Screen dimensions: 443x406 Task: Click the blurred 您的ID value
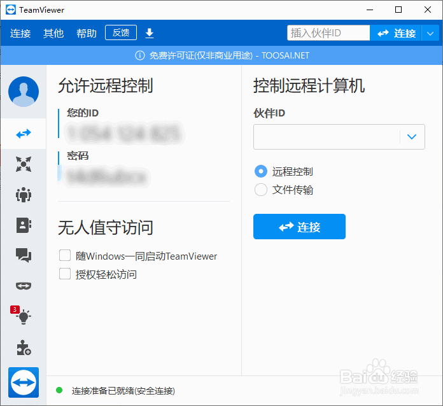[x=124, y=132]
